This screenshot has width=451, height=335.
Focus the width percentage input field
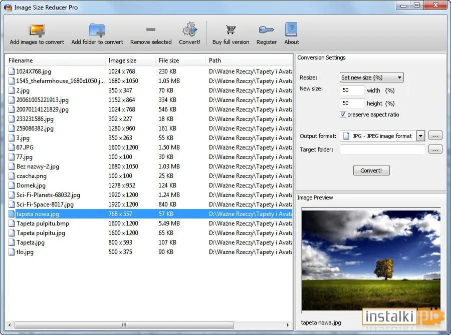pos(352,90)
